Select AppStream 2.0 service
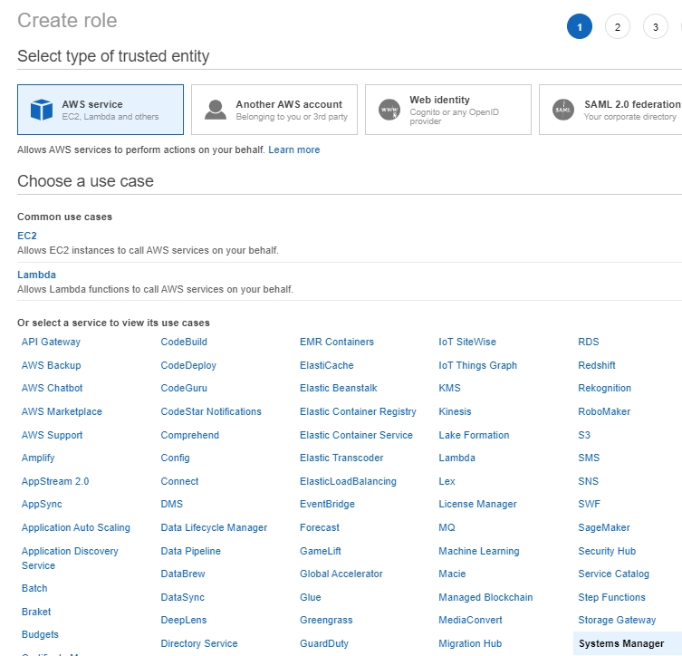Viewport: 682px width, 656px height. (x=55, y=481)
